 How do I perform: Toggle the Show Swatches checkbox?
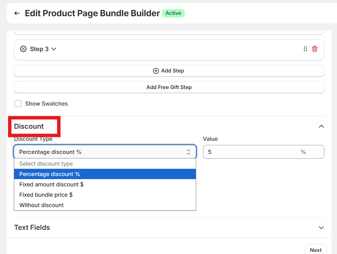click(18, 104)
